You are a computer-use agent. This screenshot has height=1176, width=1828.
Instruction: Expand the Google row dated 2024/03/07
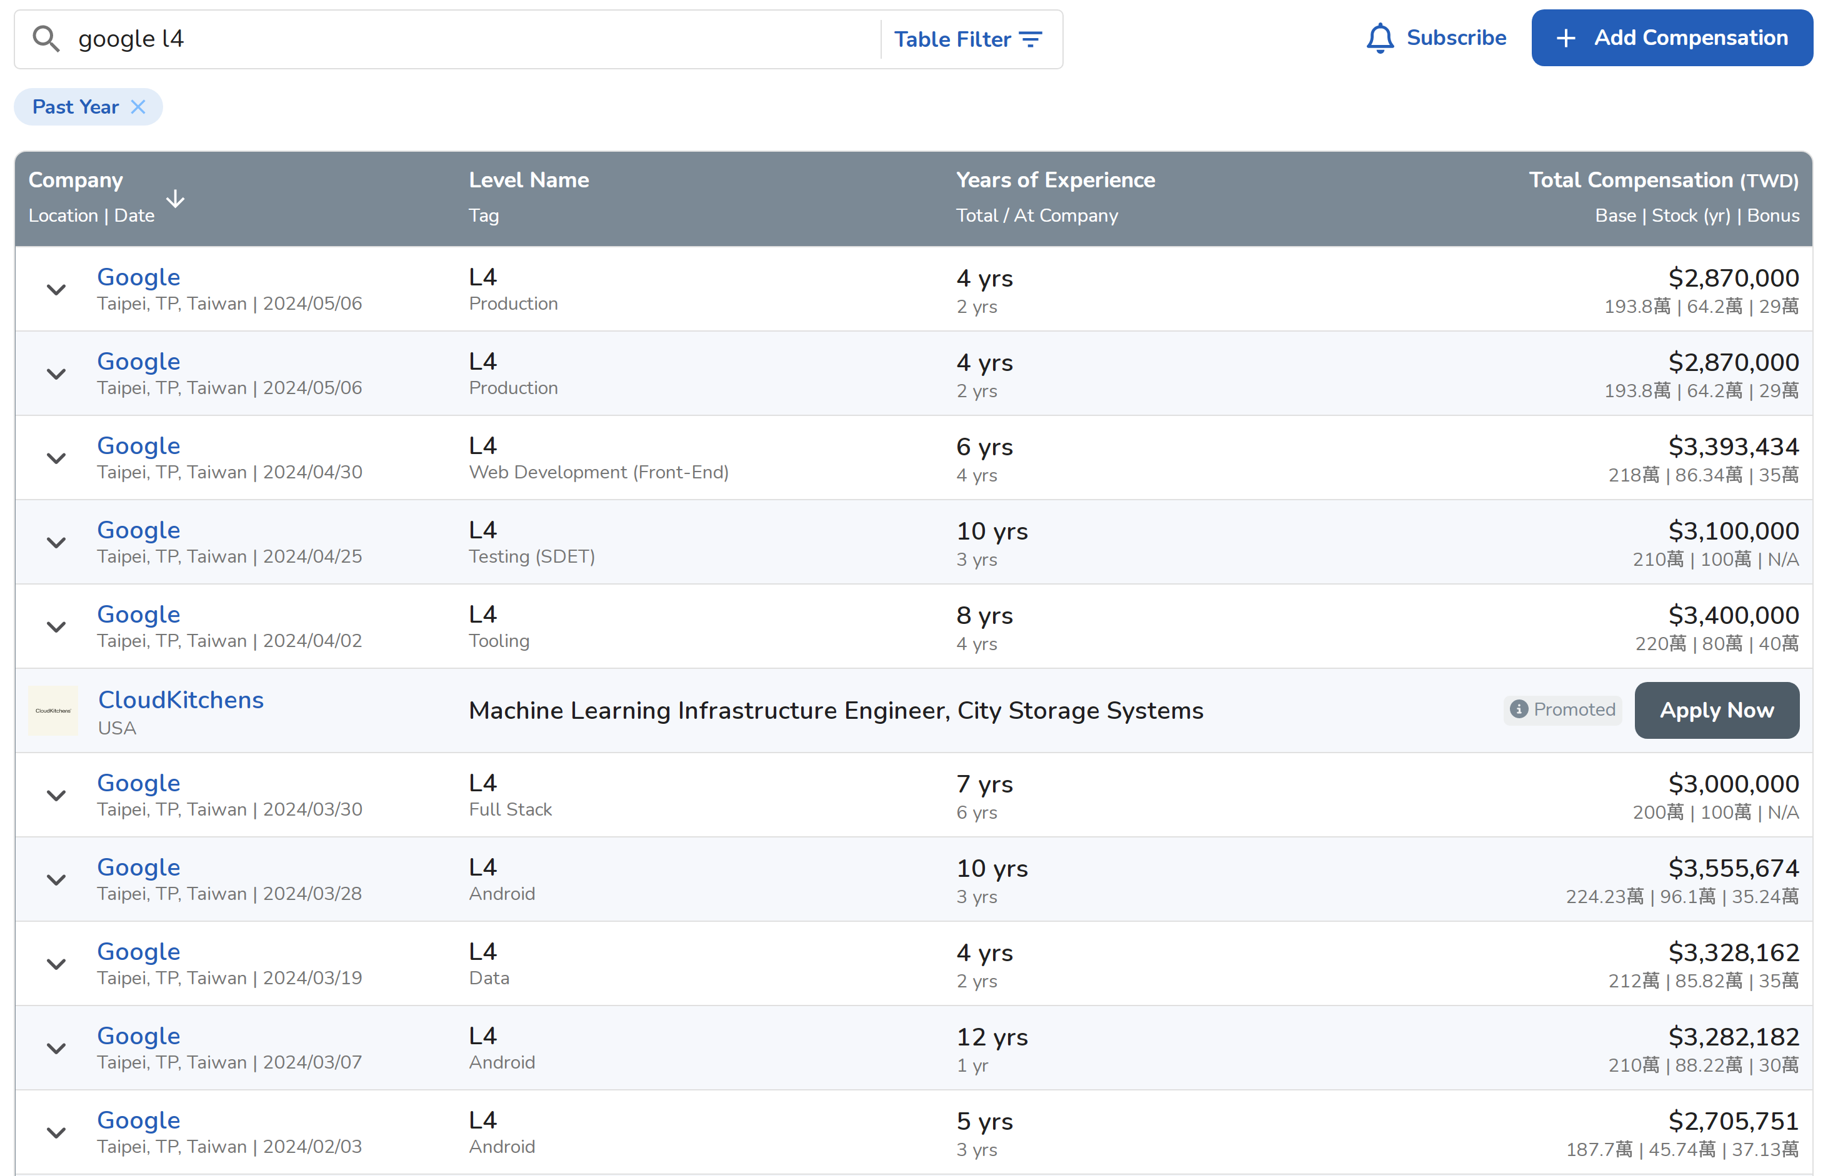(56, 1049)
